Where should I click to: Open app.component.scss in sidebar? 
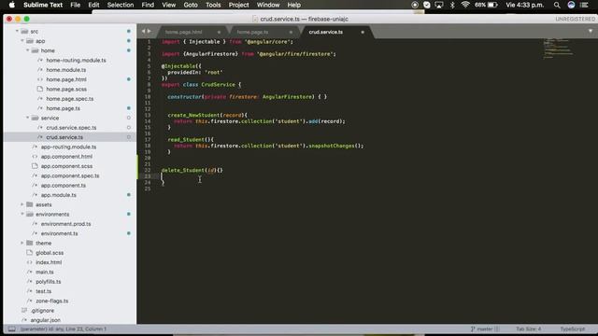(66, 166)
